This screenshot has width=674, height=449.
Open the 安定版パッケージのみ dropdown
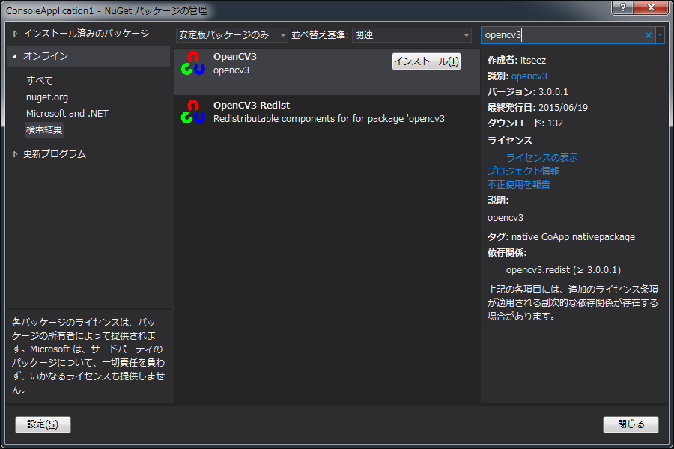[231, 35]
